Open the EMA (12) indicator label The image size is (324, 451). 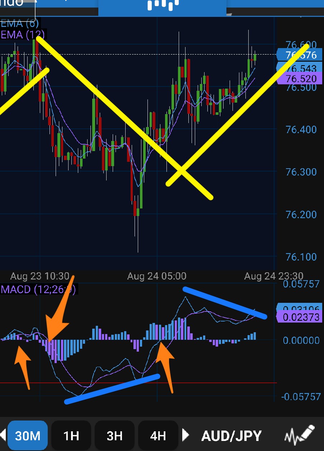point(23,35)
